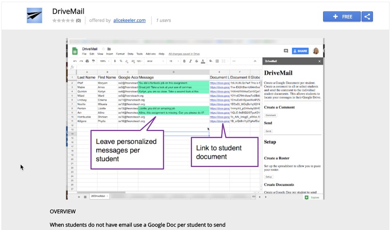
Task: Apply percent format icon
Action: 121,61
